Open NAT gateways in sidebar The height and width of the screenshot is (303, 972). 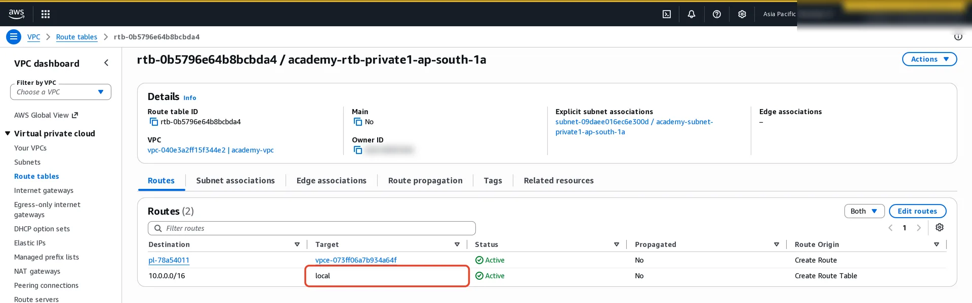[x=37, y=271]
